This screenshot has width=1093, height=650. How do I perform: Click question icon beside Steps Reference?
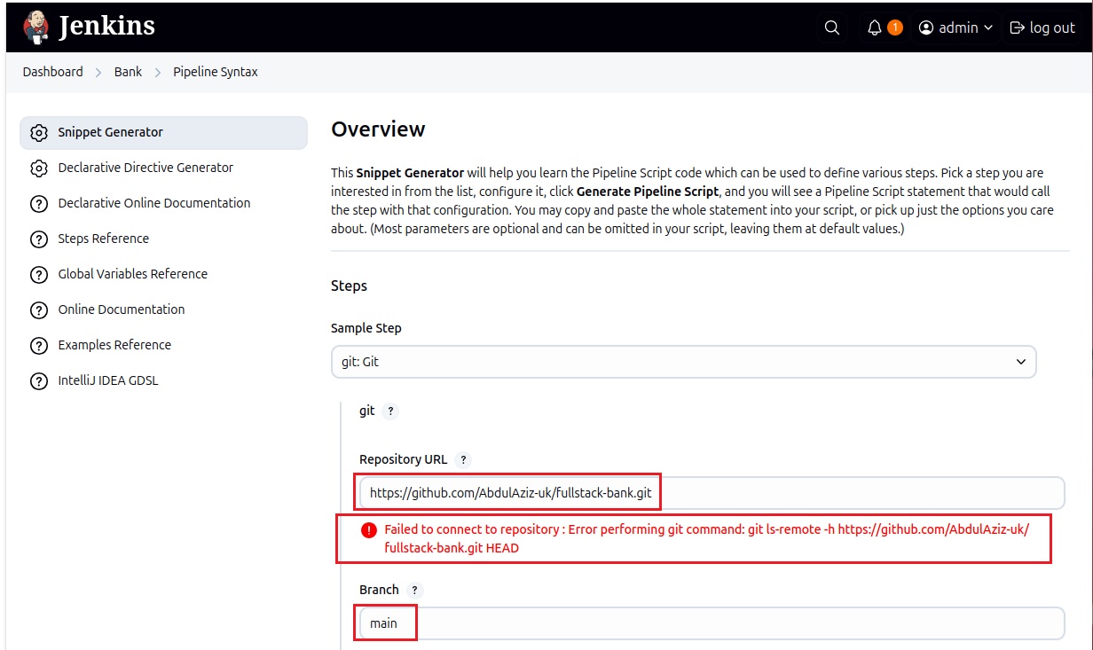tap(38, 239)
